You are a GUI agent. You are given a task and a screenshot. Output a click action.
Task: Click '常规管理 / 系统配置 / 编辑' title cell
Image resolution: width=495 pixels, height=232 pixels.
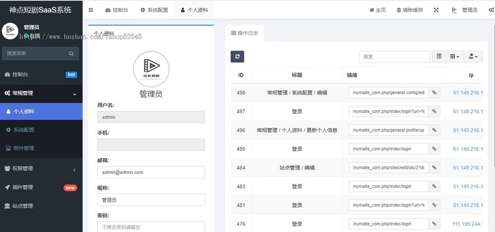coord(297,93)
